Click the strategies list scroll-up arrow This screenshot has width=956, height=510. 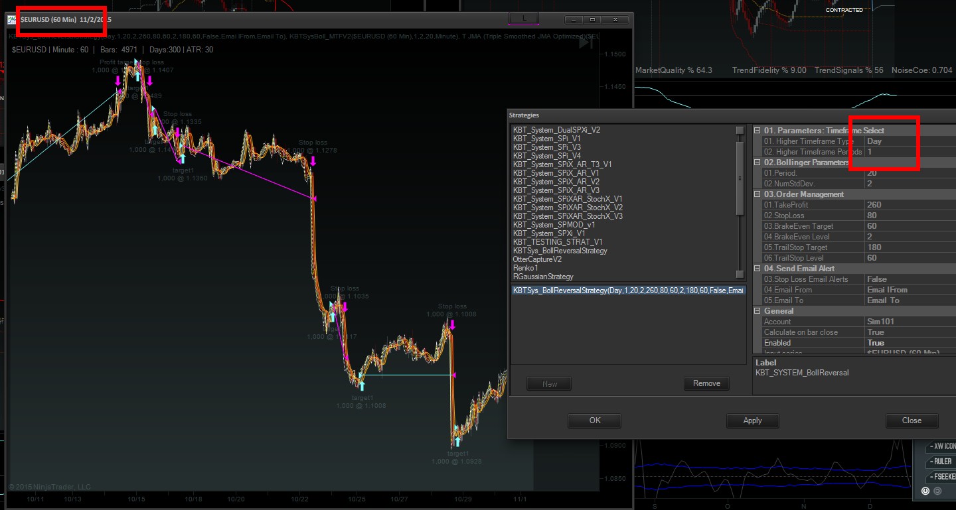coord(740,131)
